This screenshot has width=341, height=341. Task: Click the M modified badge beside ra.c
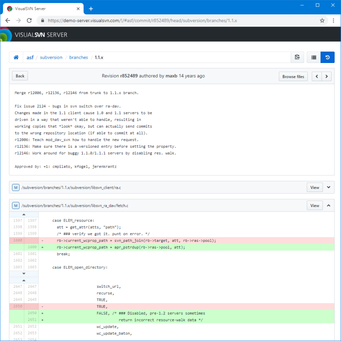point(15,187)
